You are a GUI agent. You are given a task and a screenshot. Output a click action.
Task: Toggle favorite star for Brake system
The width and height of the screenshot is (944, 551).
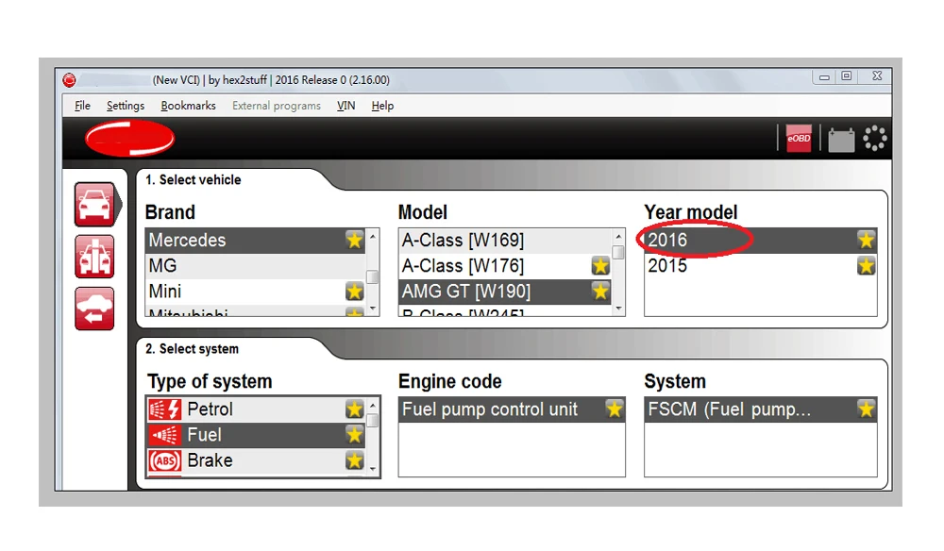tap(355, 460)
